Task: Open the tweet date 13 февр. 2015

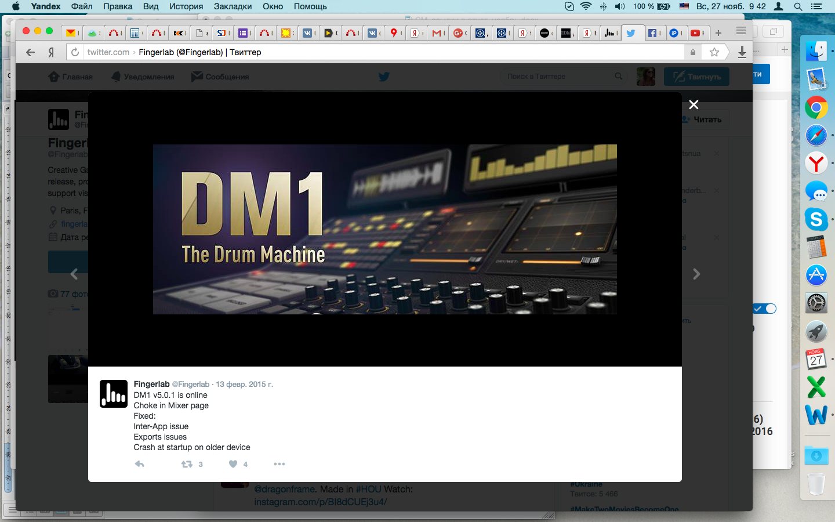Action: pyautogui.click(x=244, y=384)
